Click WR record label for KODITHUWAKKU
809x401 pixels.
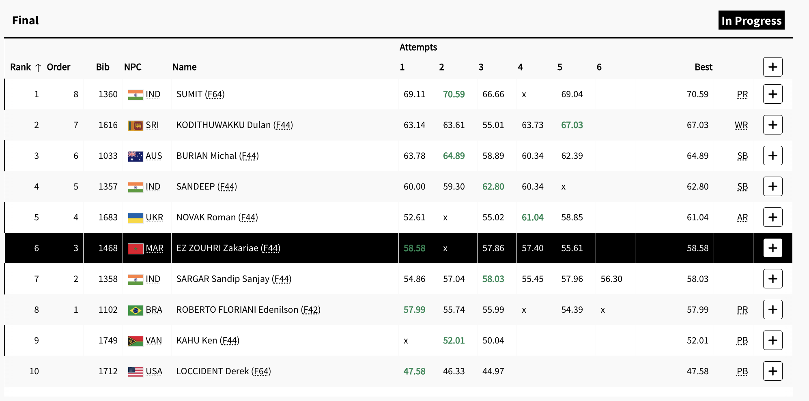[741, 125]
